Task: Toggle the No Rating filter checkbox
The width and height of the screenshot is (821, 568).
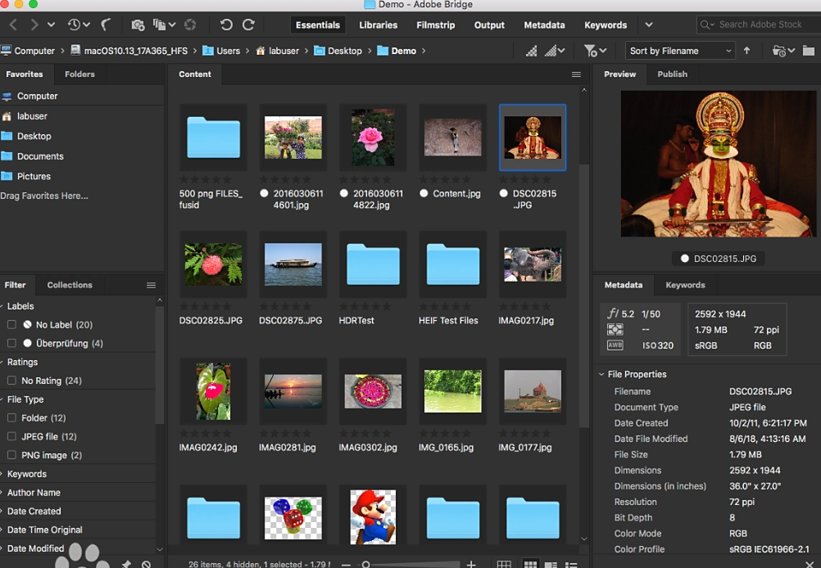Action: [x=11, y=381]
